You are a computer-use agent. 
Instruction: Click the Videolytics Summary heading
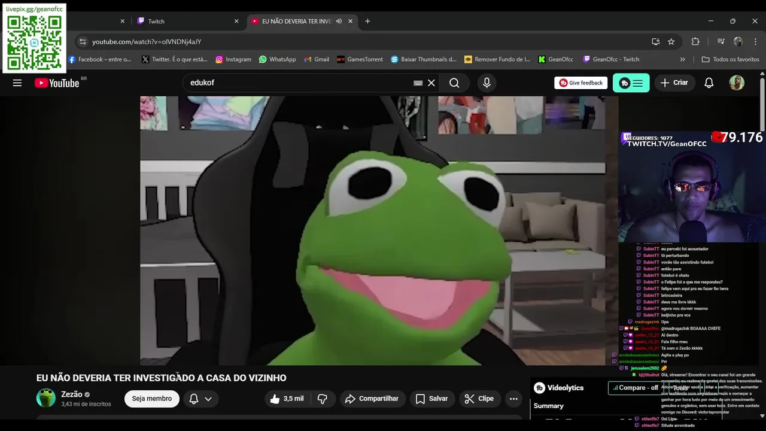tap(549, 406)
